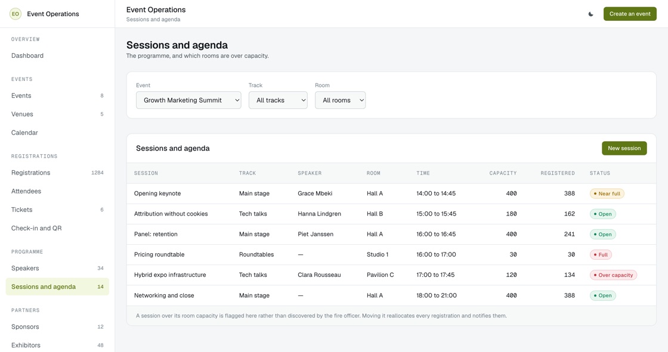Select the Panel: retention session
This screenshot has height=352, width=668.
click(156, 235)
